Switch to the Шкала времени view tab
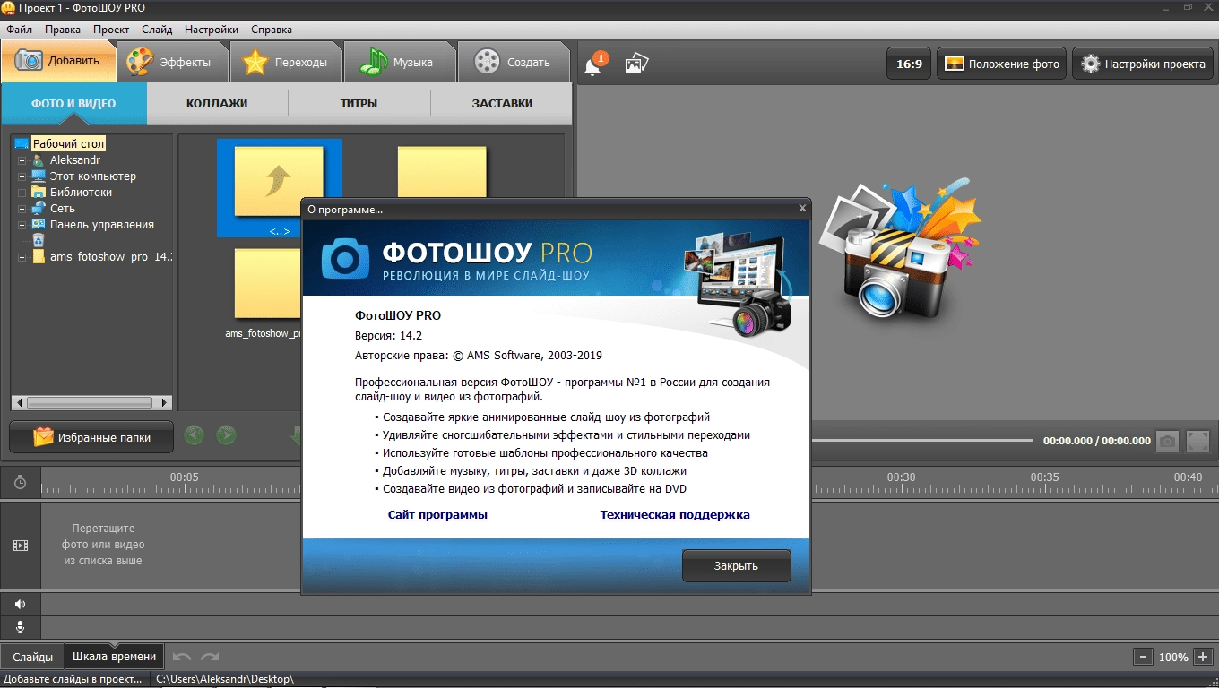This screenshot has height=688, width=1219. [114, 657]
